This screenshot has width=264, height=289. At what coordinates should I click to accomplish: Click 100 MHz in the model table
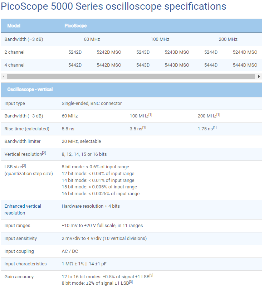[x=160, y=39]
